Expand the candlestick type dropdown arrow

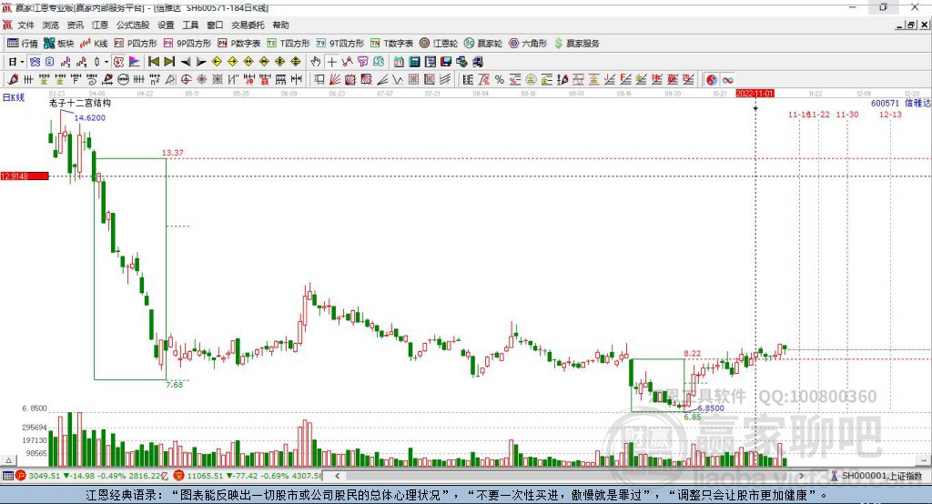coord(106,62)
